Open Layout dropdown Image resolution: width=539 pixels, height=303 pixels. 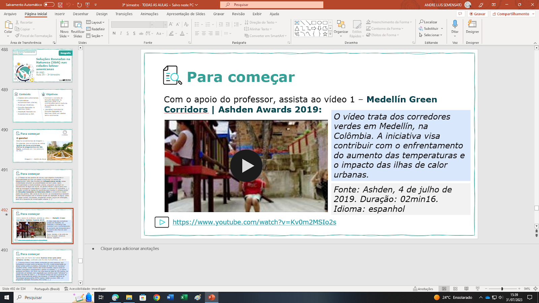click(x=95, y=22)
